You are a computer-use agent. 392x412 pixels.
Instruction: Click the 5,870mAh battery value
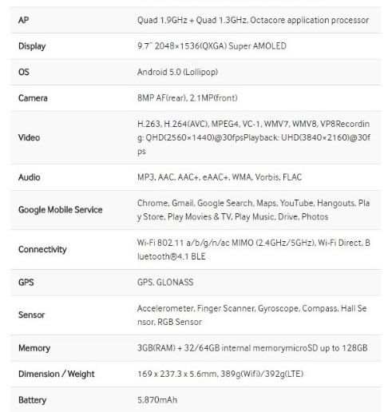tap(157, 400)
